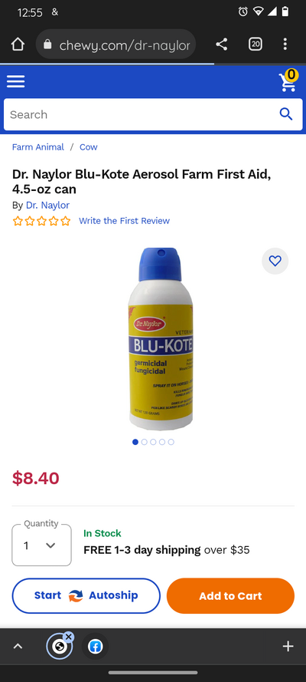Click Add to Cart button

tap(230, 596)
